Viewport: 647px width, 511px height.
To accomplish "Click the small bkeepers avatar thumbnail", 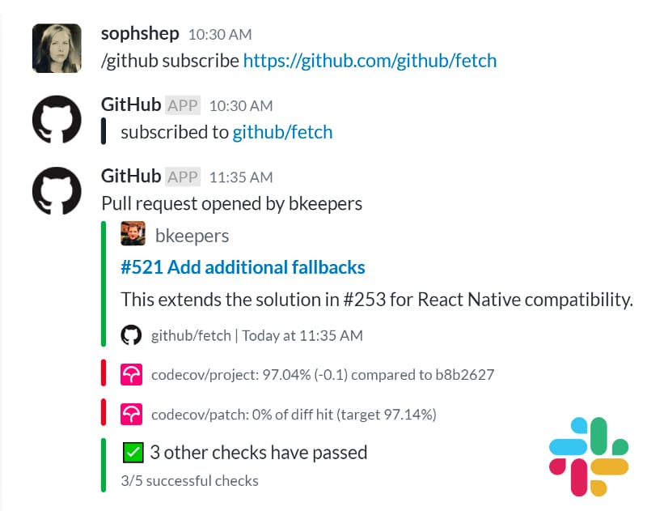I will (133, 235).
